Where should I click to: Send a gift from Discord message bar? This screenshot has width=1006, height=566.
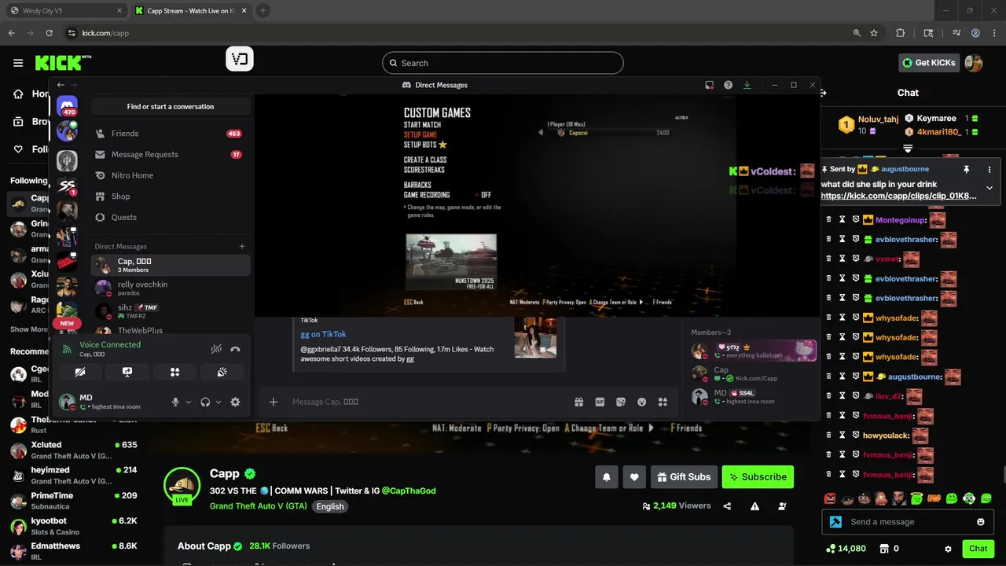click(x=579, y=402)
